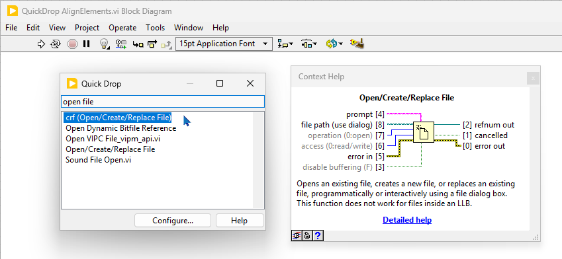
Task: Click the Quick Drop results scrollbar
Action: click(258, 160)
